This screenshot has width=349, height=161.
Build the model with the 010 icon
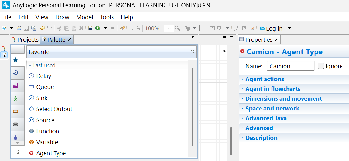click(90, 28)
